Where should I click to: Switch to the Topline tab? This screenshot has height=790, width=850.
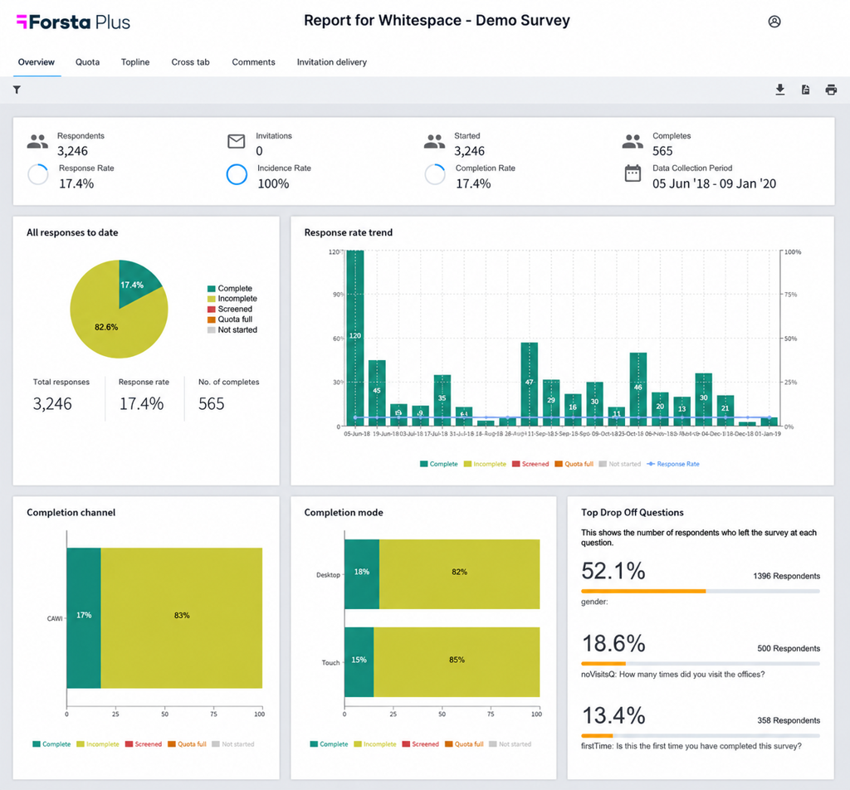click(x=135, y=62)
